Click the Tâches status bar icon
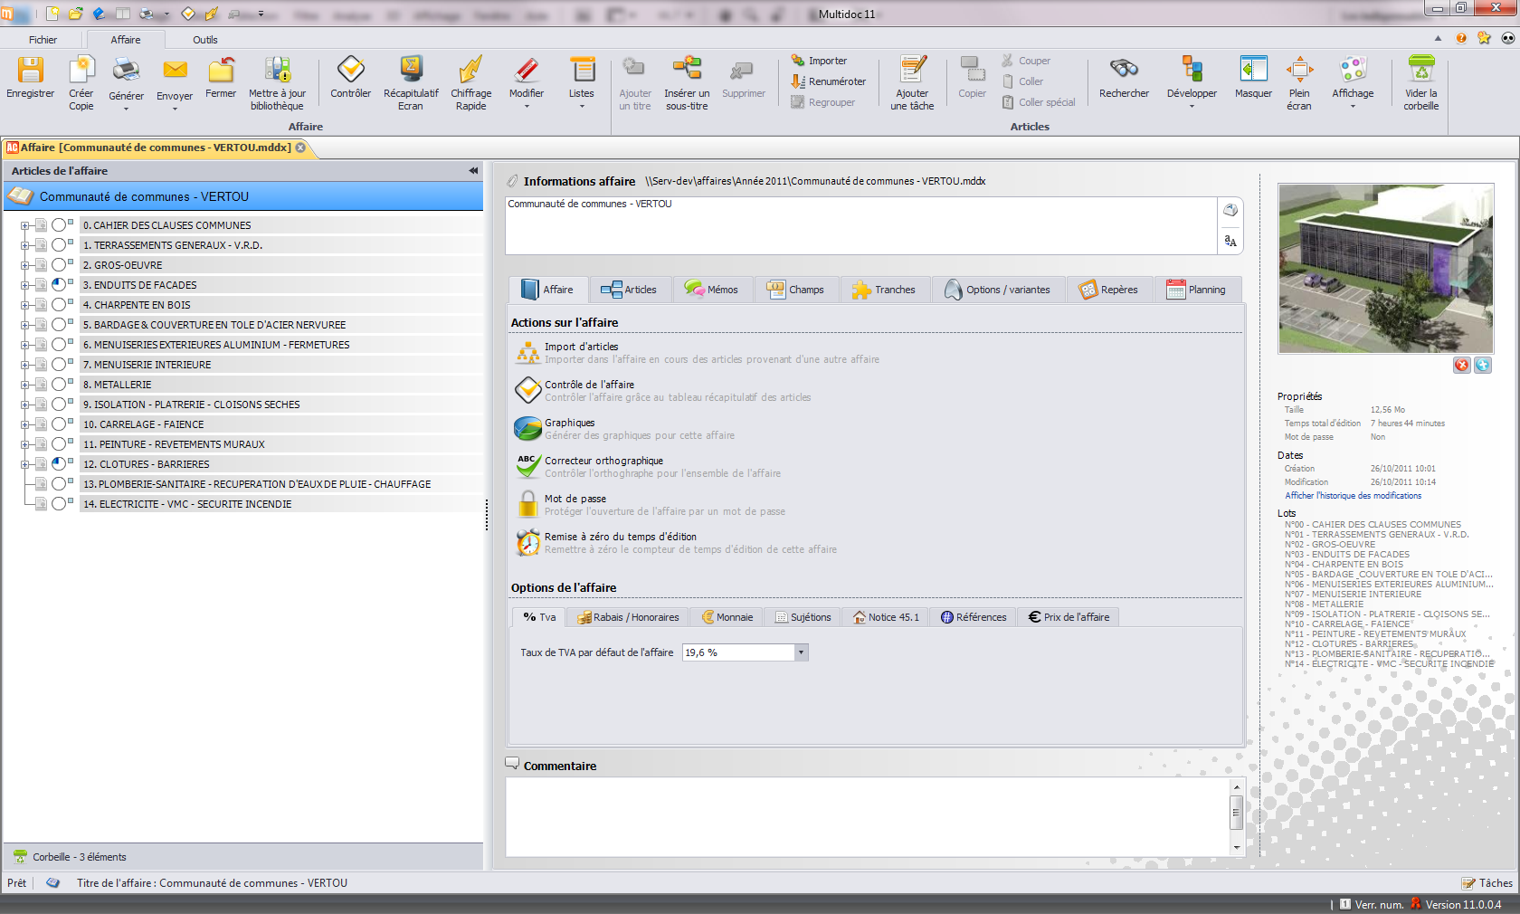The width and height of the screenshot is (1520, 914). click(1468, 883)
